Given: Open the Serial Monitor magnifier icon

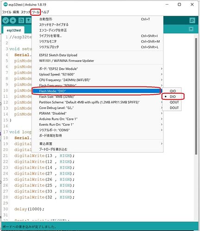Looking at the screenshot, I should coord(192,20).
